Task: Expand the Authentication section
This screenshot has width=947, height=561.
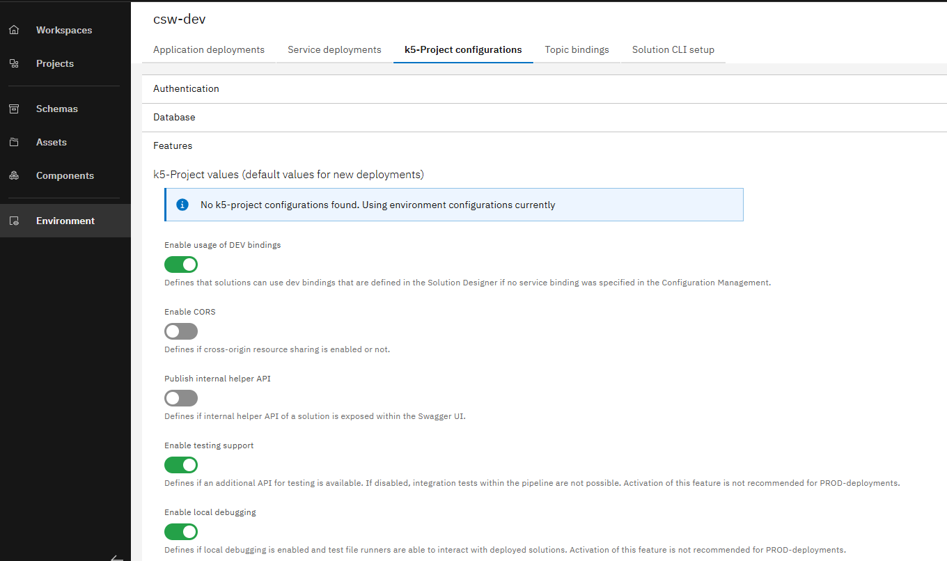Action: click(186, 88)
